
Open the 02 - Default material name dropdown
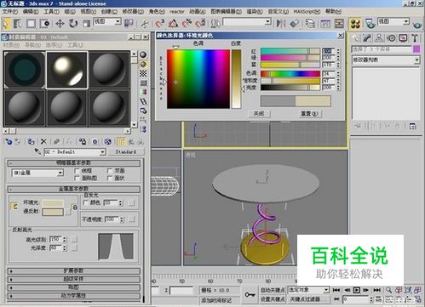click(x=75, y=152)
